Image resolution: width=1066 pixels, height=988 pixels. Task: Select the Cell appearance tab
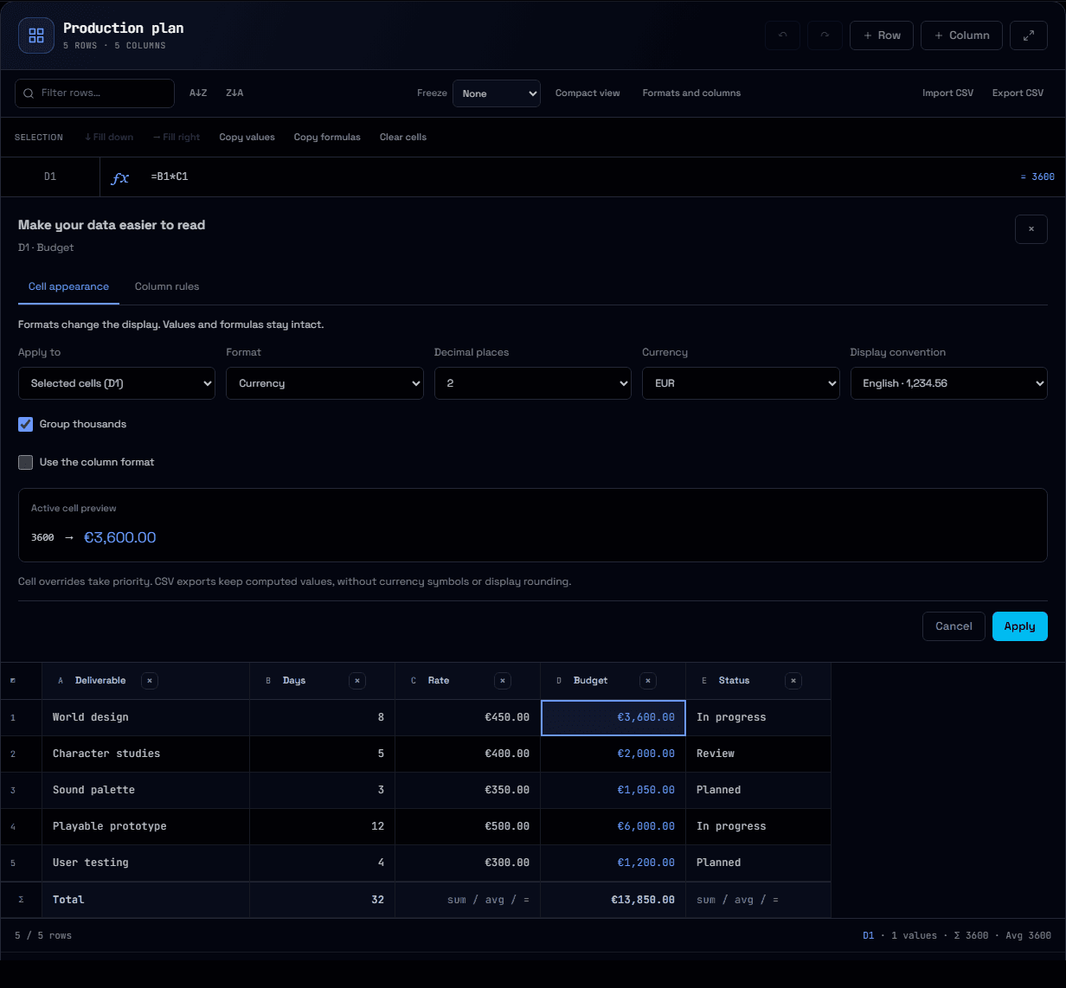pos(68,286)
